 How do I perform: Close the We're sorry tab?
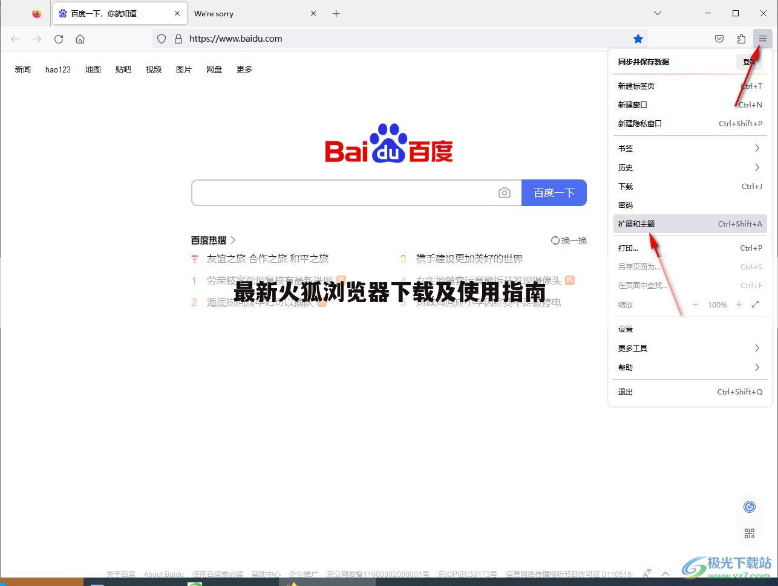pyautogui.click(x=313, y=13)
